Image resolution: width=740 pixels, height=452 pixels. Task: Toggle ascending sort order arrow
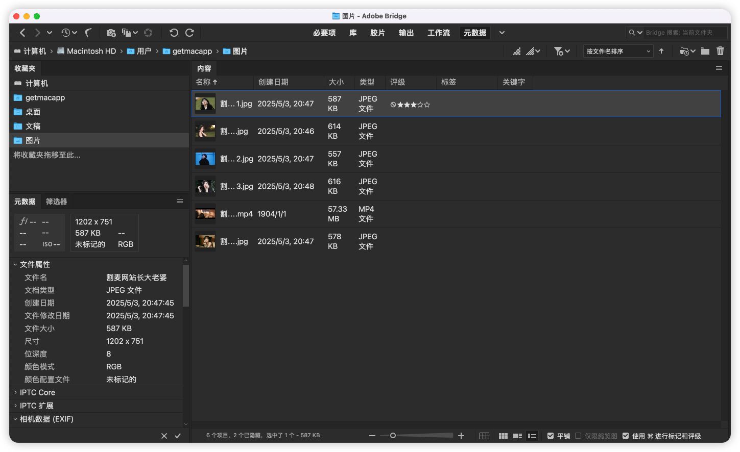click(661, 51)
